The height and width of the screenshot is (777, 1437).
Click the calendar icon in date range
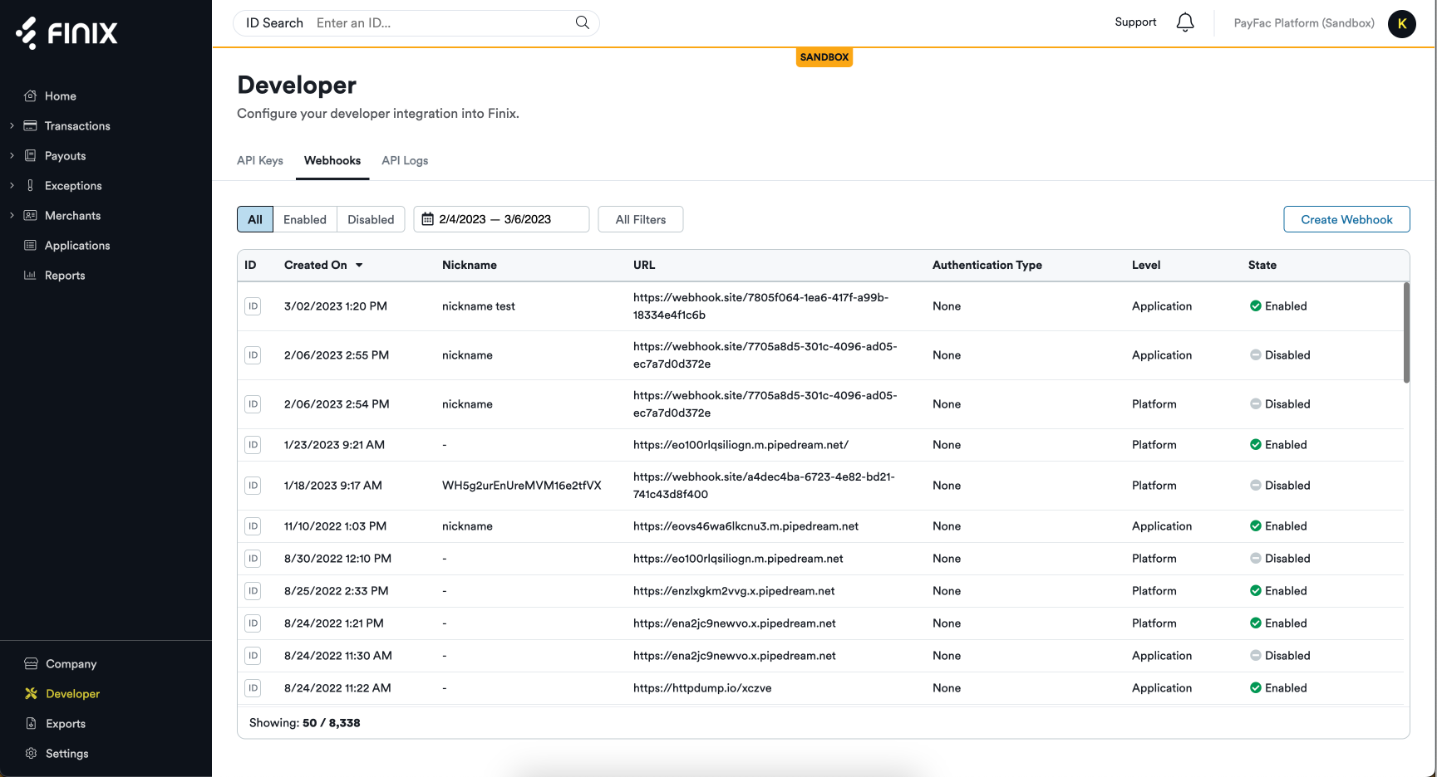pos(428,219)
